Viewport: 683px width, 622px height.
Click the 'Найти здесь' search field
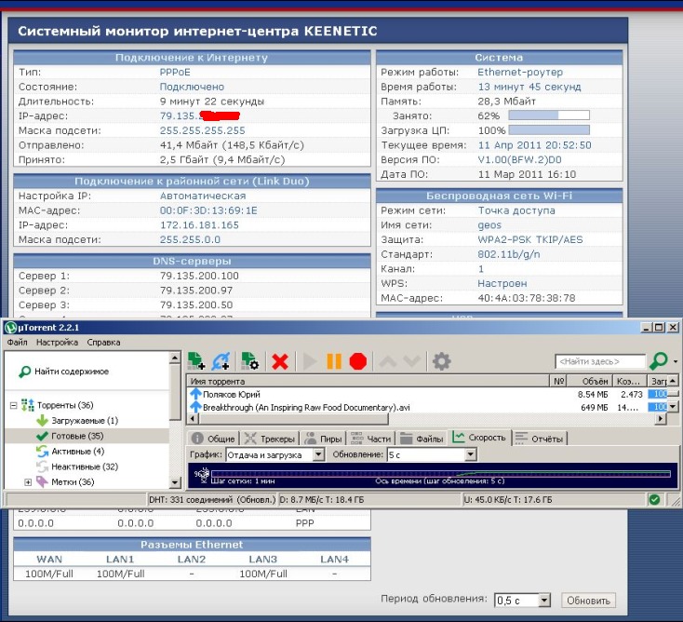(x=600, y=361)
